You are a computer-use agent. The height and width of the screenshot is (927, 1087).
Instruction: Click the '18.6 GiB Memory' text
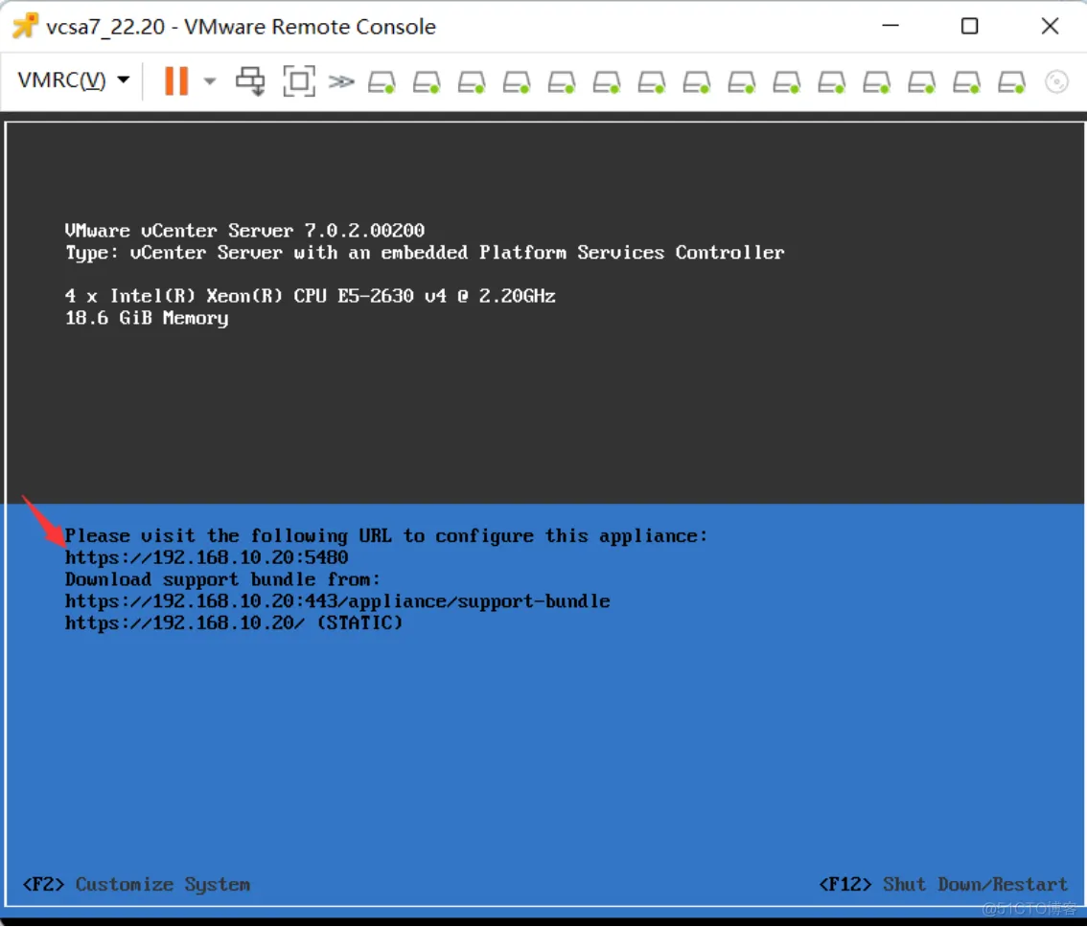click(x=147, y=318)
